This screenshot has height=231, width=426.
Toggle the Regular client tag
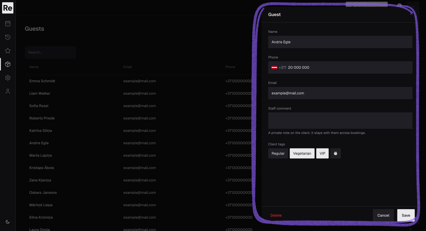pyautogui.click(x=278, y=154)
